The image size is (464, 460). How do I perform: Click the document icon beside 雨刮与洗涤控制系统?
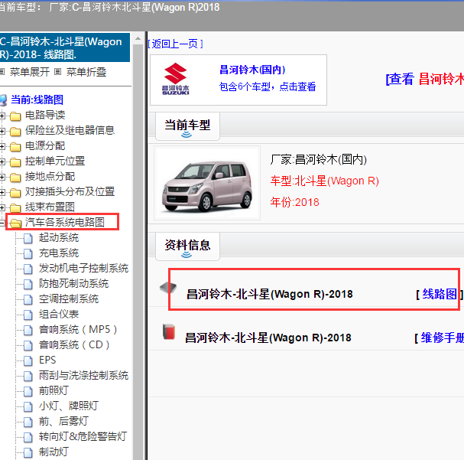(28, 376)
